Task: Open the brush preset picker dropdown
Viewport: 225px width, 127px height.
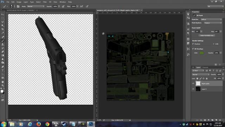Action: (14, 6)
